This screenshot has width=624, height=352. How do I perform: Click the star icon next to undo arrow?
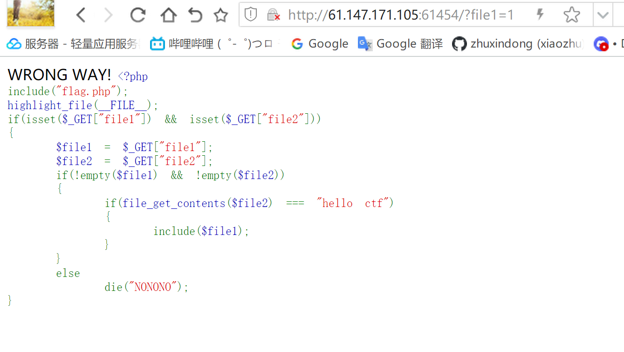point(220,15)
